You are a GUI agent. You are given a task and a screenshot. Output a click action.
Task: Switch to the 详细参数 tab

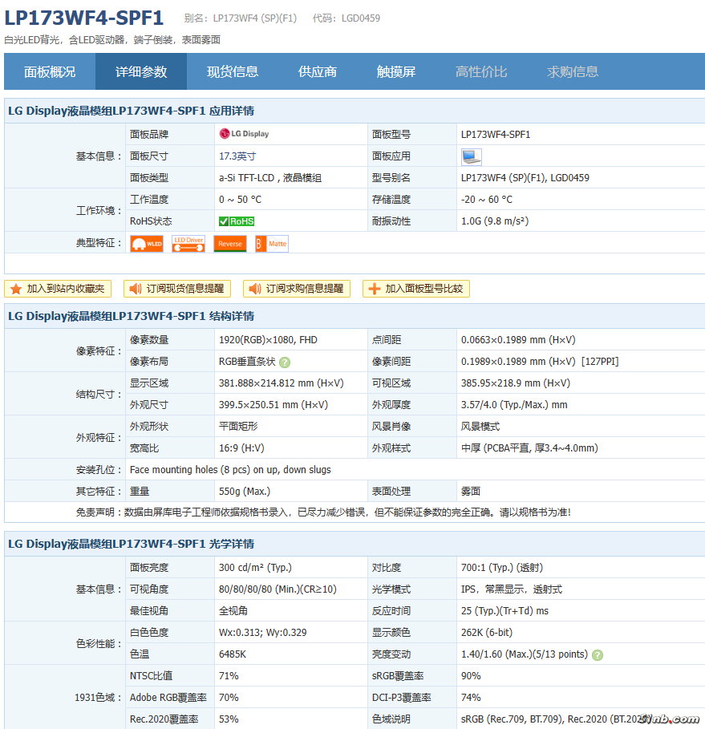pyautogui.click(x=141, y=71)
